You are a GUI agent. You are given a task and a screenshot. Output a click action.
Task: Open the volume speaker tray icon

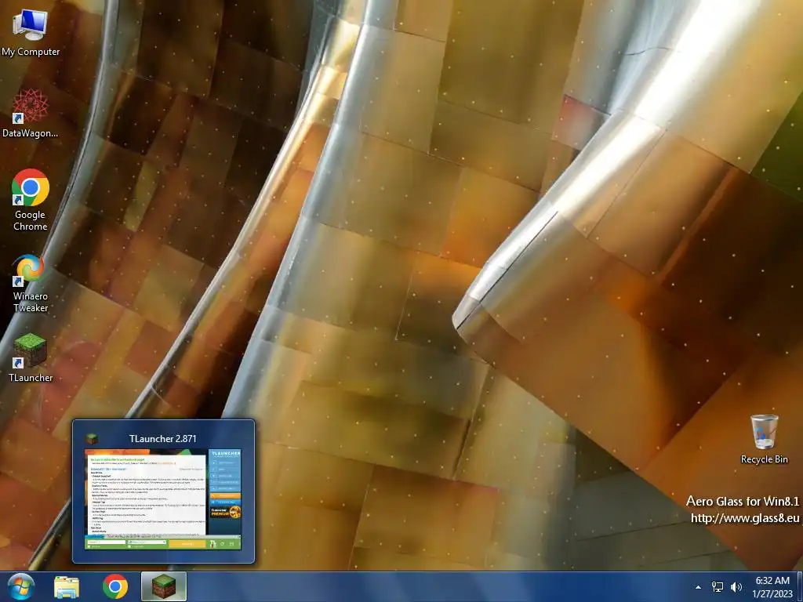736,587
